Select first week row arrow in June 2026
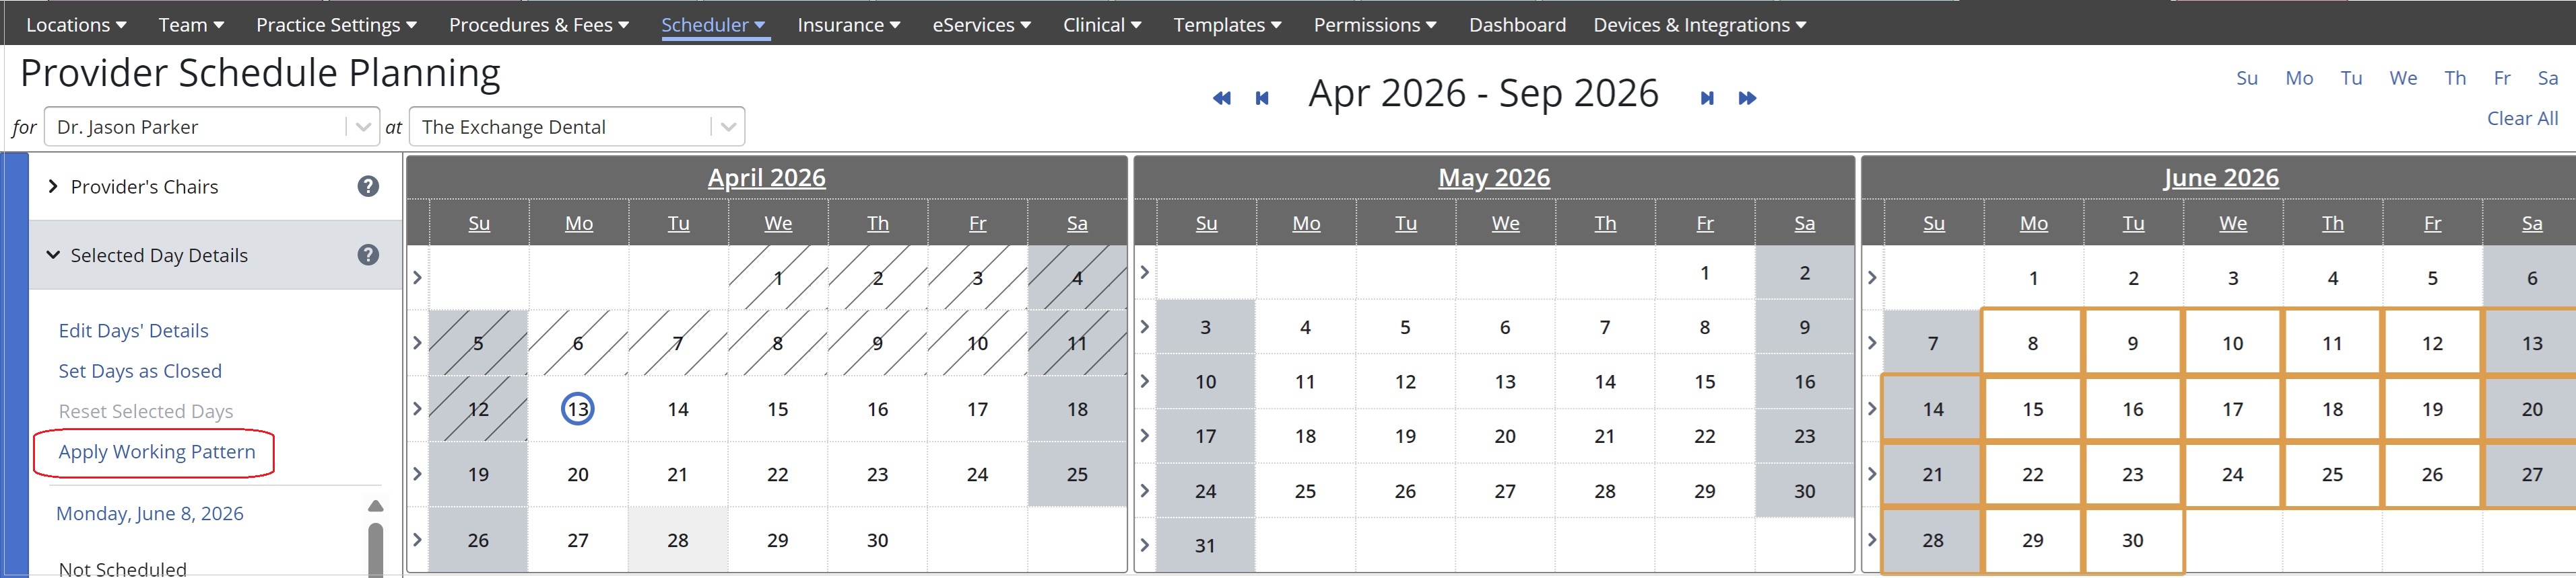2576x578 pixels. (x=1872, y=278)
